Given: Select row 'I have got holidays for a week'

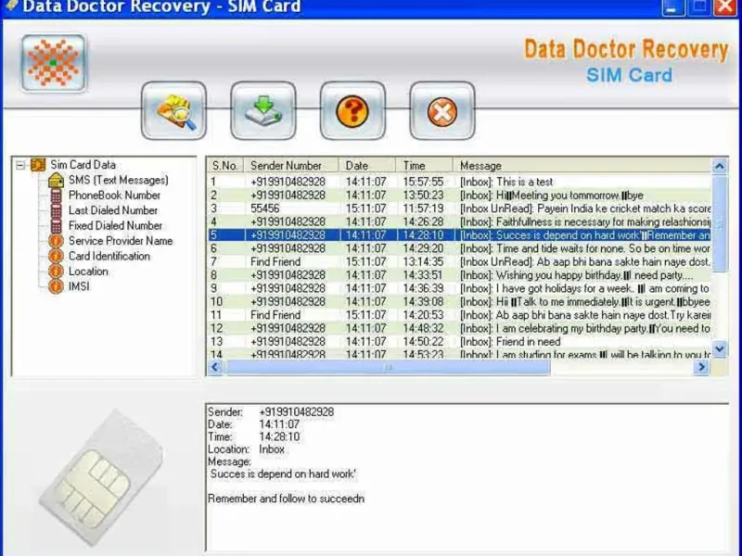Looking at the screenshot, I should click(459, 288).
